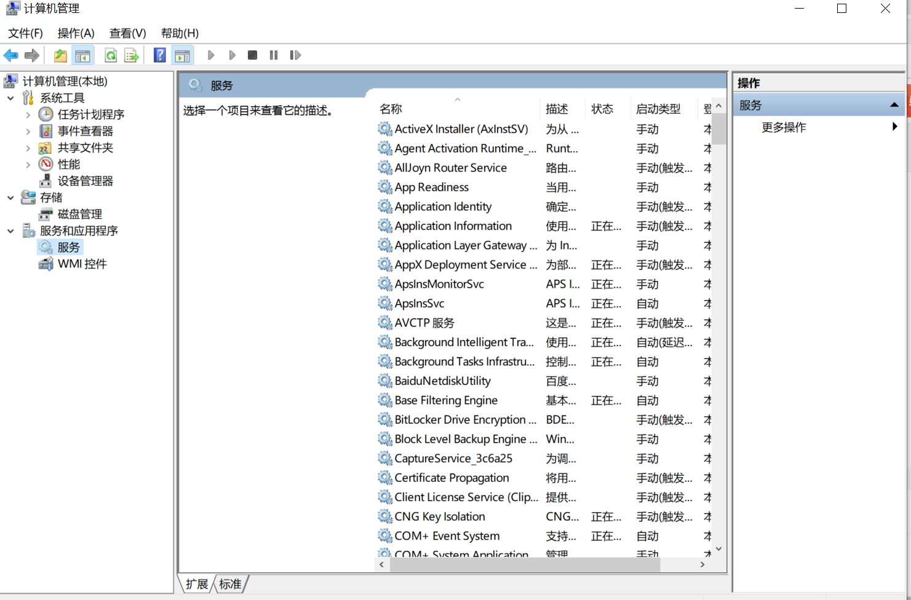Sort services by the 启动类型 column header
Image resolution: width=911 pixels, height=600 pixels.
pos(658,109)
